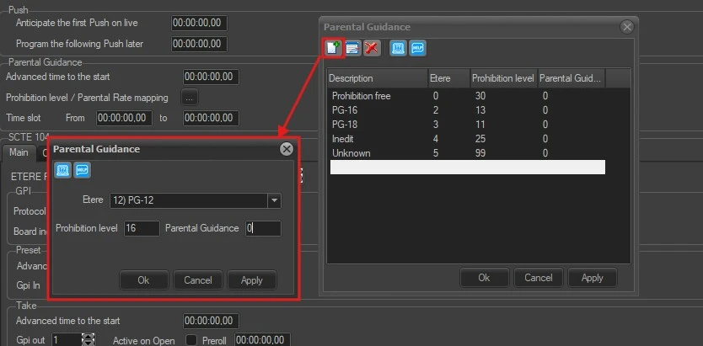Click the first blue icon in the edit dialog
The height and width of the screenshot is (346, 703).
63,171
